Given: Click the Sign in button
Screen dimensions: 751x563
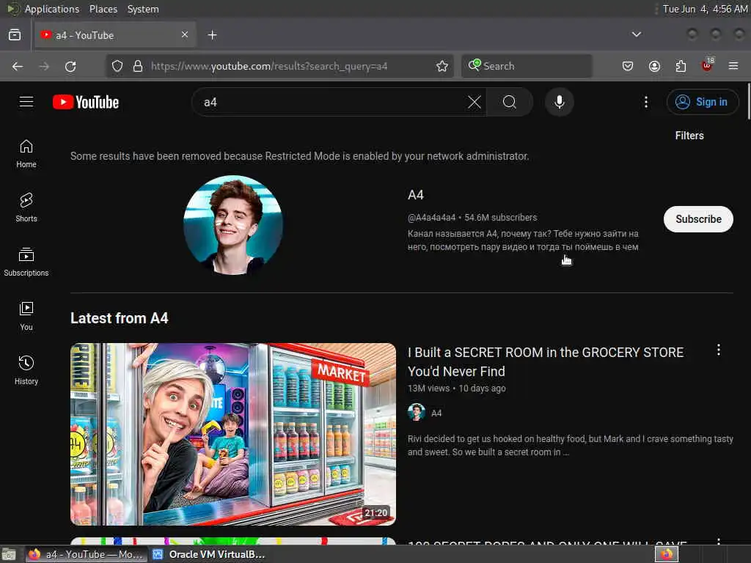Looking at the screenshot, I should pos(702,102).
